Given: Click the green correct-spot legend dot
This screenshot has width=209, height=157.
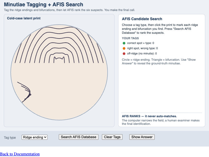Looking at the screenshot, I should click(x=124, y=43).
